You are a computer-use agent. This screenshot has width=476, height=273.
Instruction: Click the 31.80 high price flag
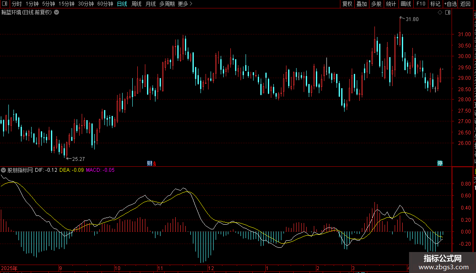(411, 19)
